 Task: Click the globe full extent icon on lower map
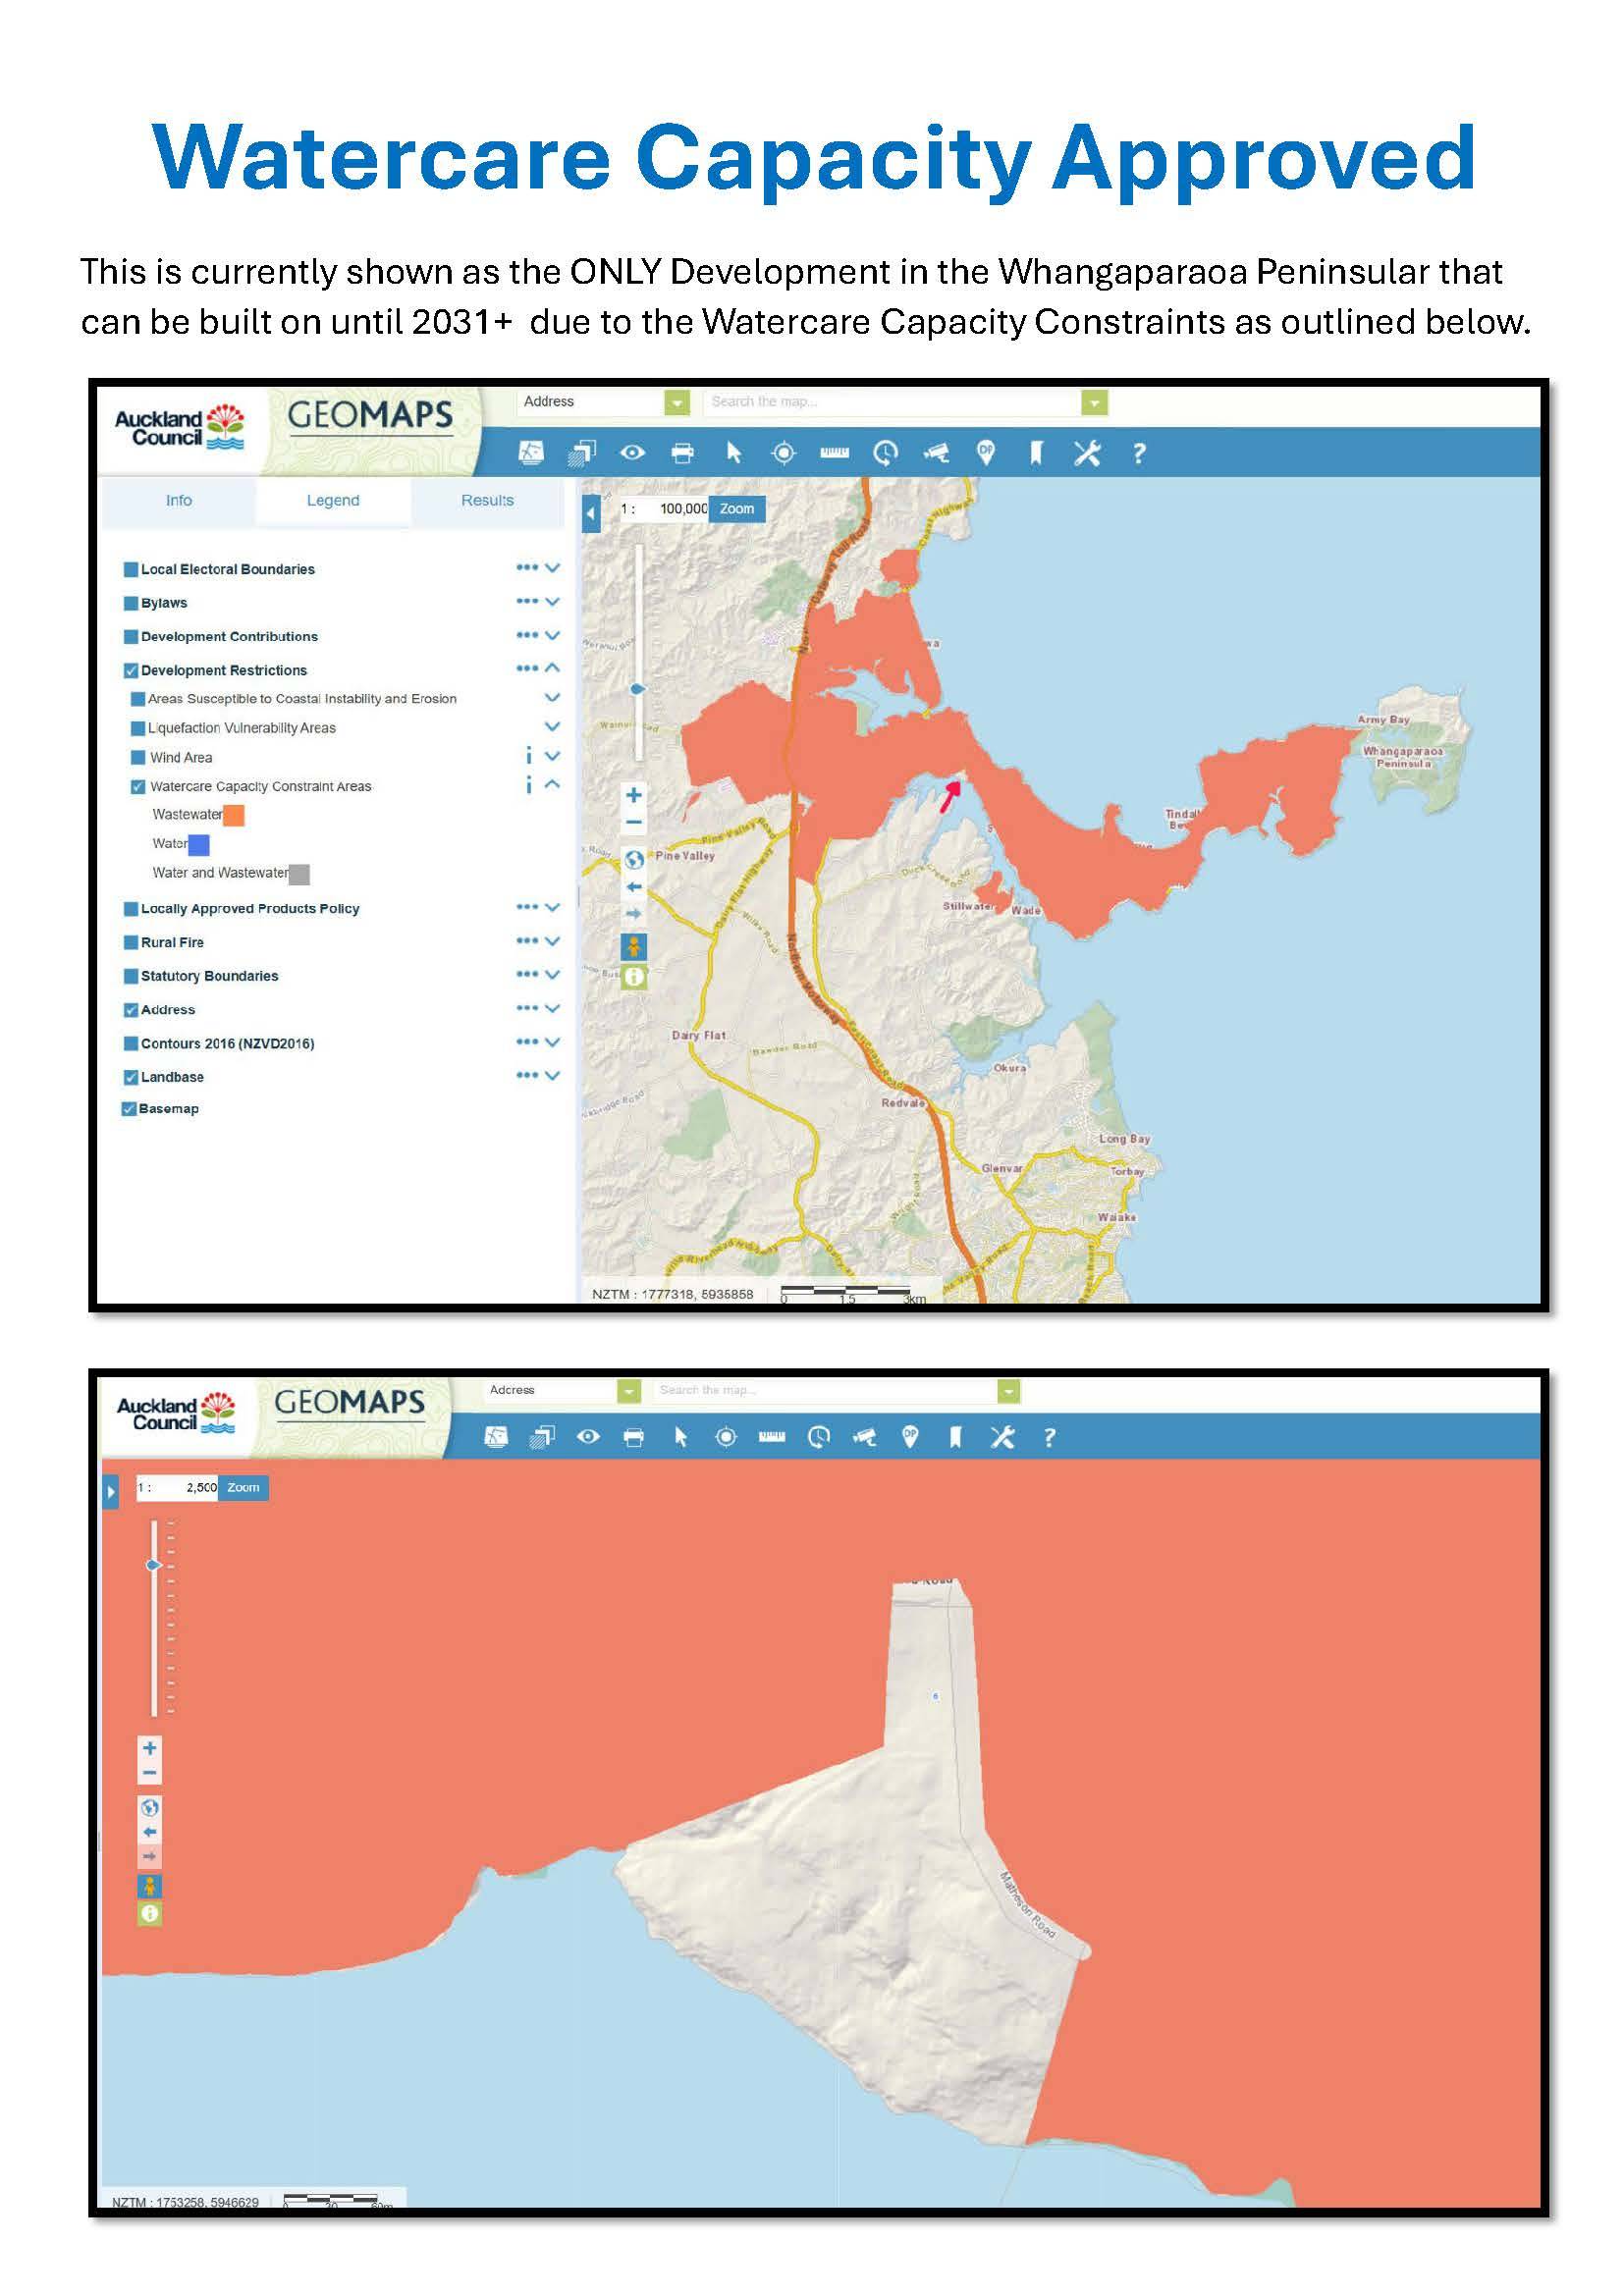[x=150, y=1808]
